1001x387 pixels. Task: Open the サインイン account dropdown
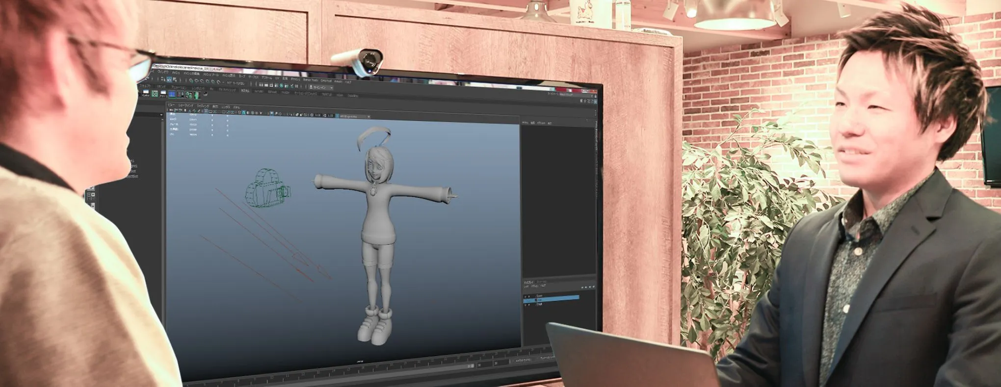321,88
